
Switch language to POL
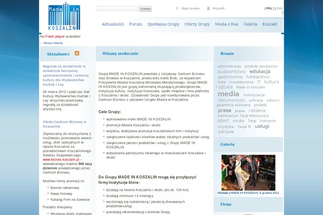(269, 9)
